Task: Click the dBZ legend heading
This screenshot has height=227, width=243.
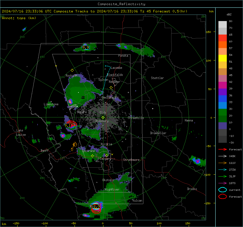Action: [x=229, y=15]
